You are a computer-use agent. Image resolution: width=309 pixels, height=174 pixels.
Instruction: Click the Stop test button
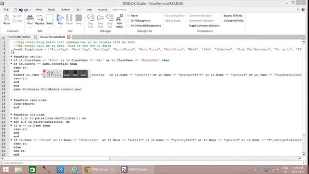pos(79,19)
